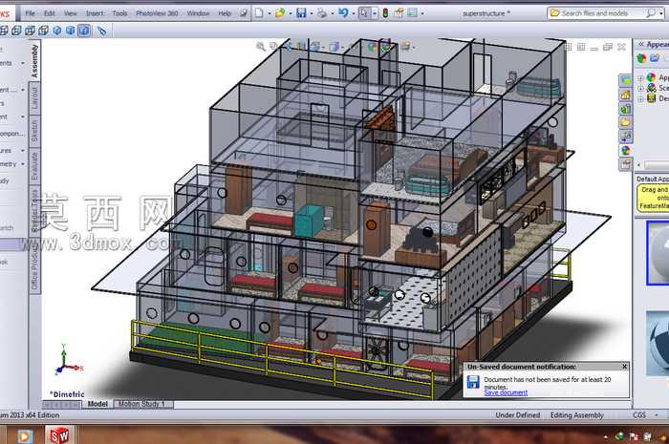Click the Options icon right of traffic light

click(x=399, y=13)
